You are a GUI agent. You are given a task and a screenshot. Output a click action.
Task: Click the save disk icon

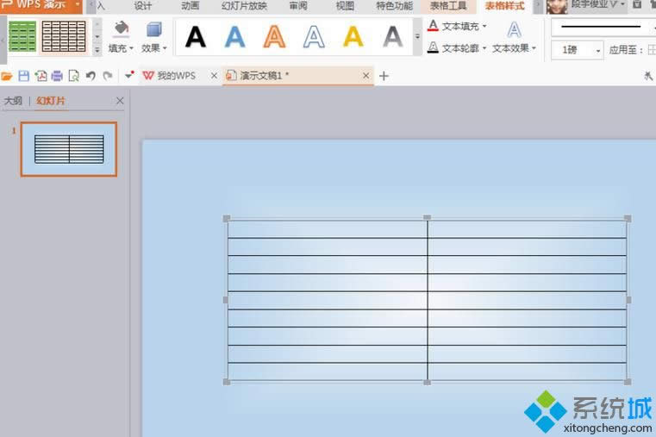tap(24, 76)
